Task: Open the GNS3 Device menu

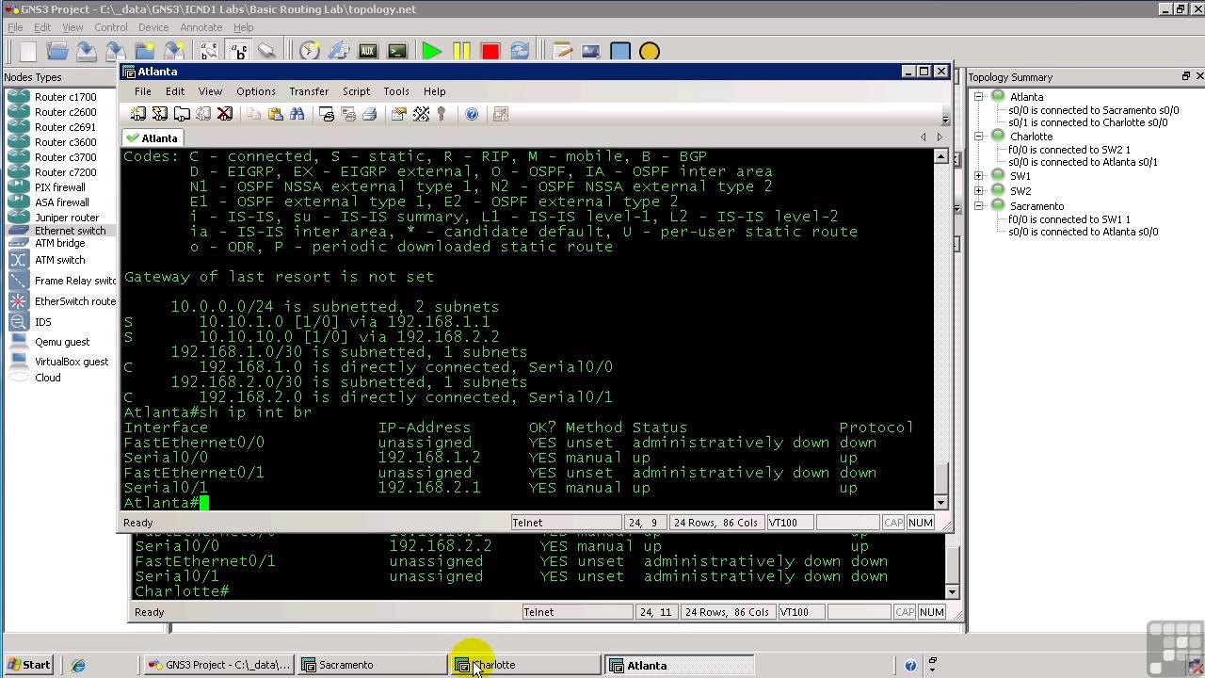Action: click(x=153, y=27)
